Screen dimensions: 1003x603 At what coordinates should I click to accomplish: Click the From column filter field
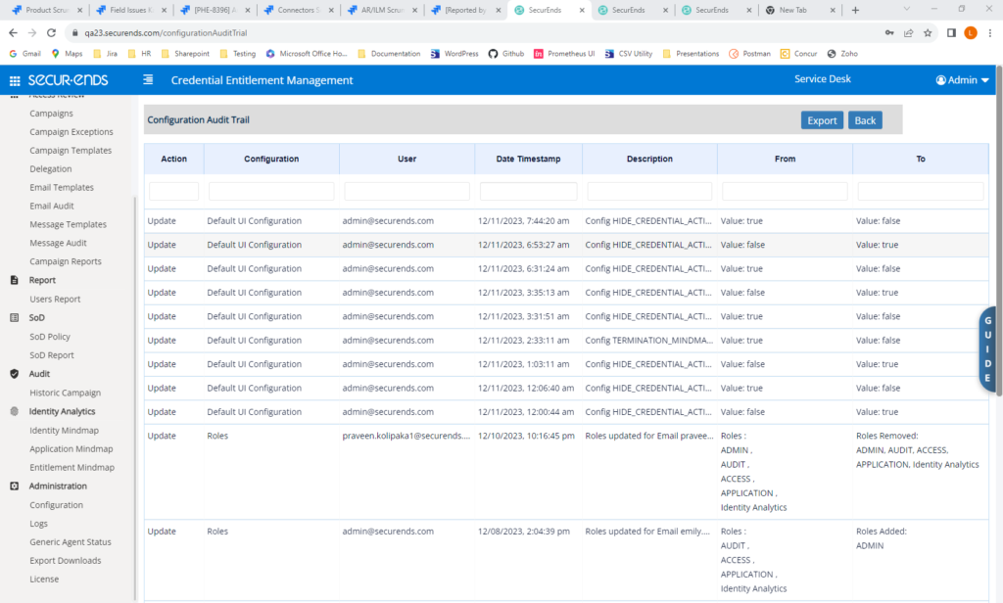click(x=785, y=191)
